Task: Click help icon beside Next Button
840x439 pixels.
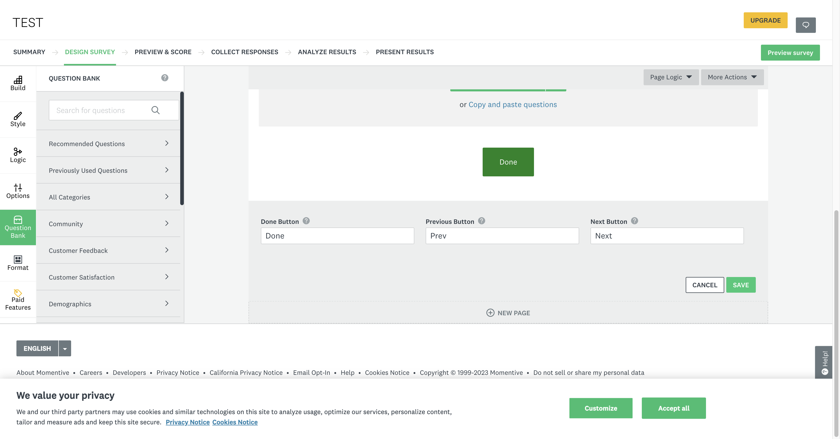Action: pyautogui.click(x=634, y=221)
